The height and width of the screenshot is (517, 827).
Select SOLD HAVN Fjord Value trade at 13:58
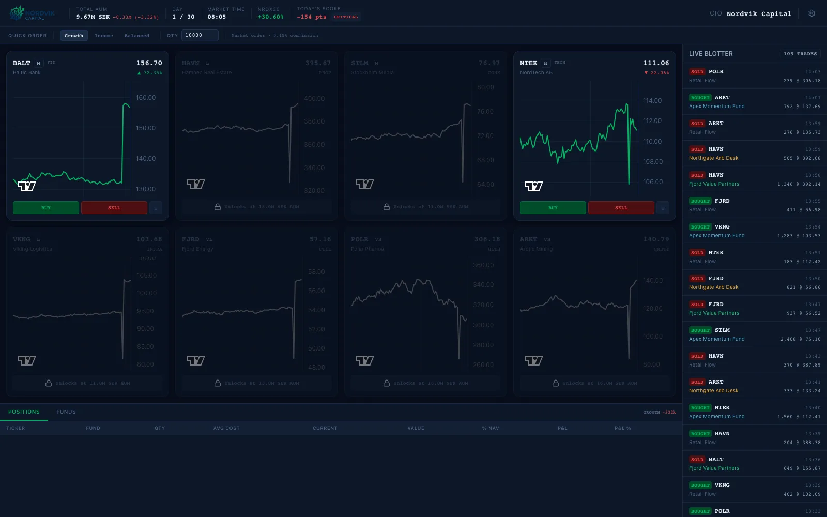(x=755, y=179)
